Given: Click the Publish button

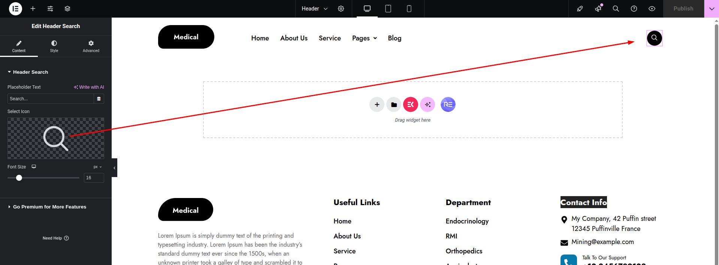Looking at the screenshot, I should [x=683, y=9].
